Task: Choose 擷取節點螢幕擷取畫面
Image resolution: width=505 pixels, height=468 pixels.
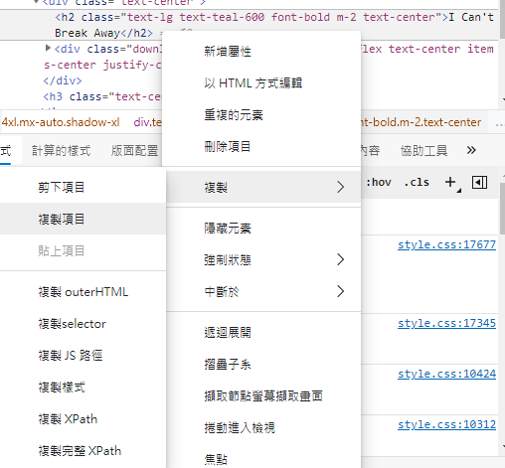Action: coord(263,395)
